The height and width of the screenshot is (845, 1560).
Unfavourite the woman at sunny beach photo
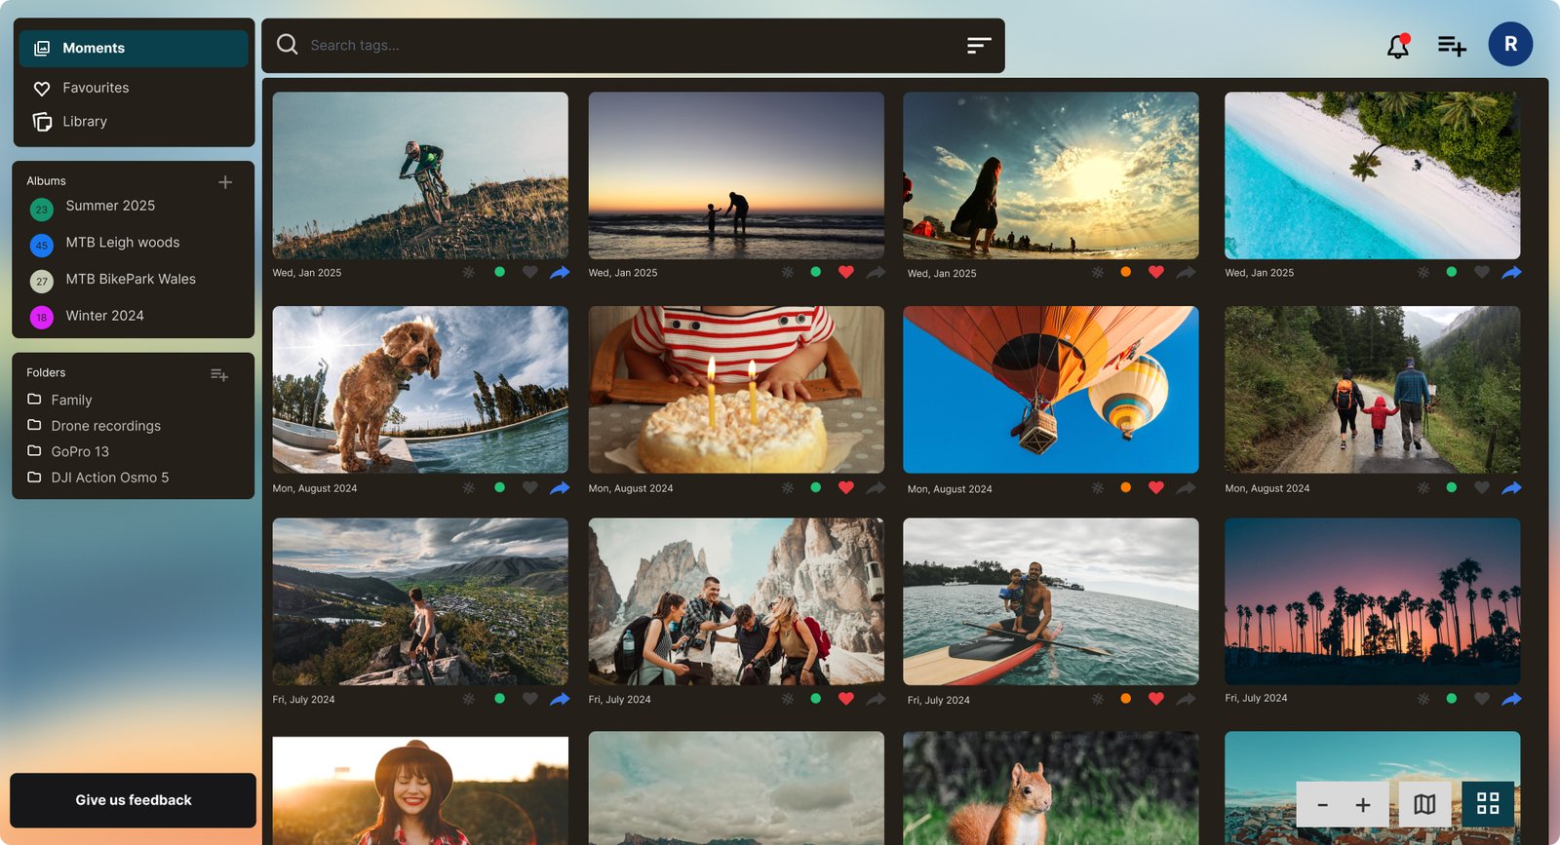tap(1156, 273)
